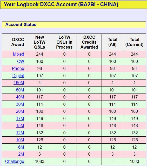Open the 40M band award link
This screenshot has width=147, height=166.
[x=20, y=97]
